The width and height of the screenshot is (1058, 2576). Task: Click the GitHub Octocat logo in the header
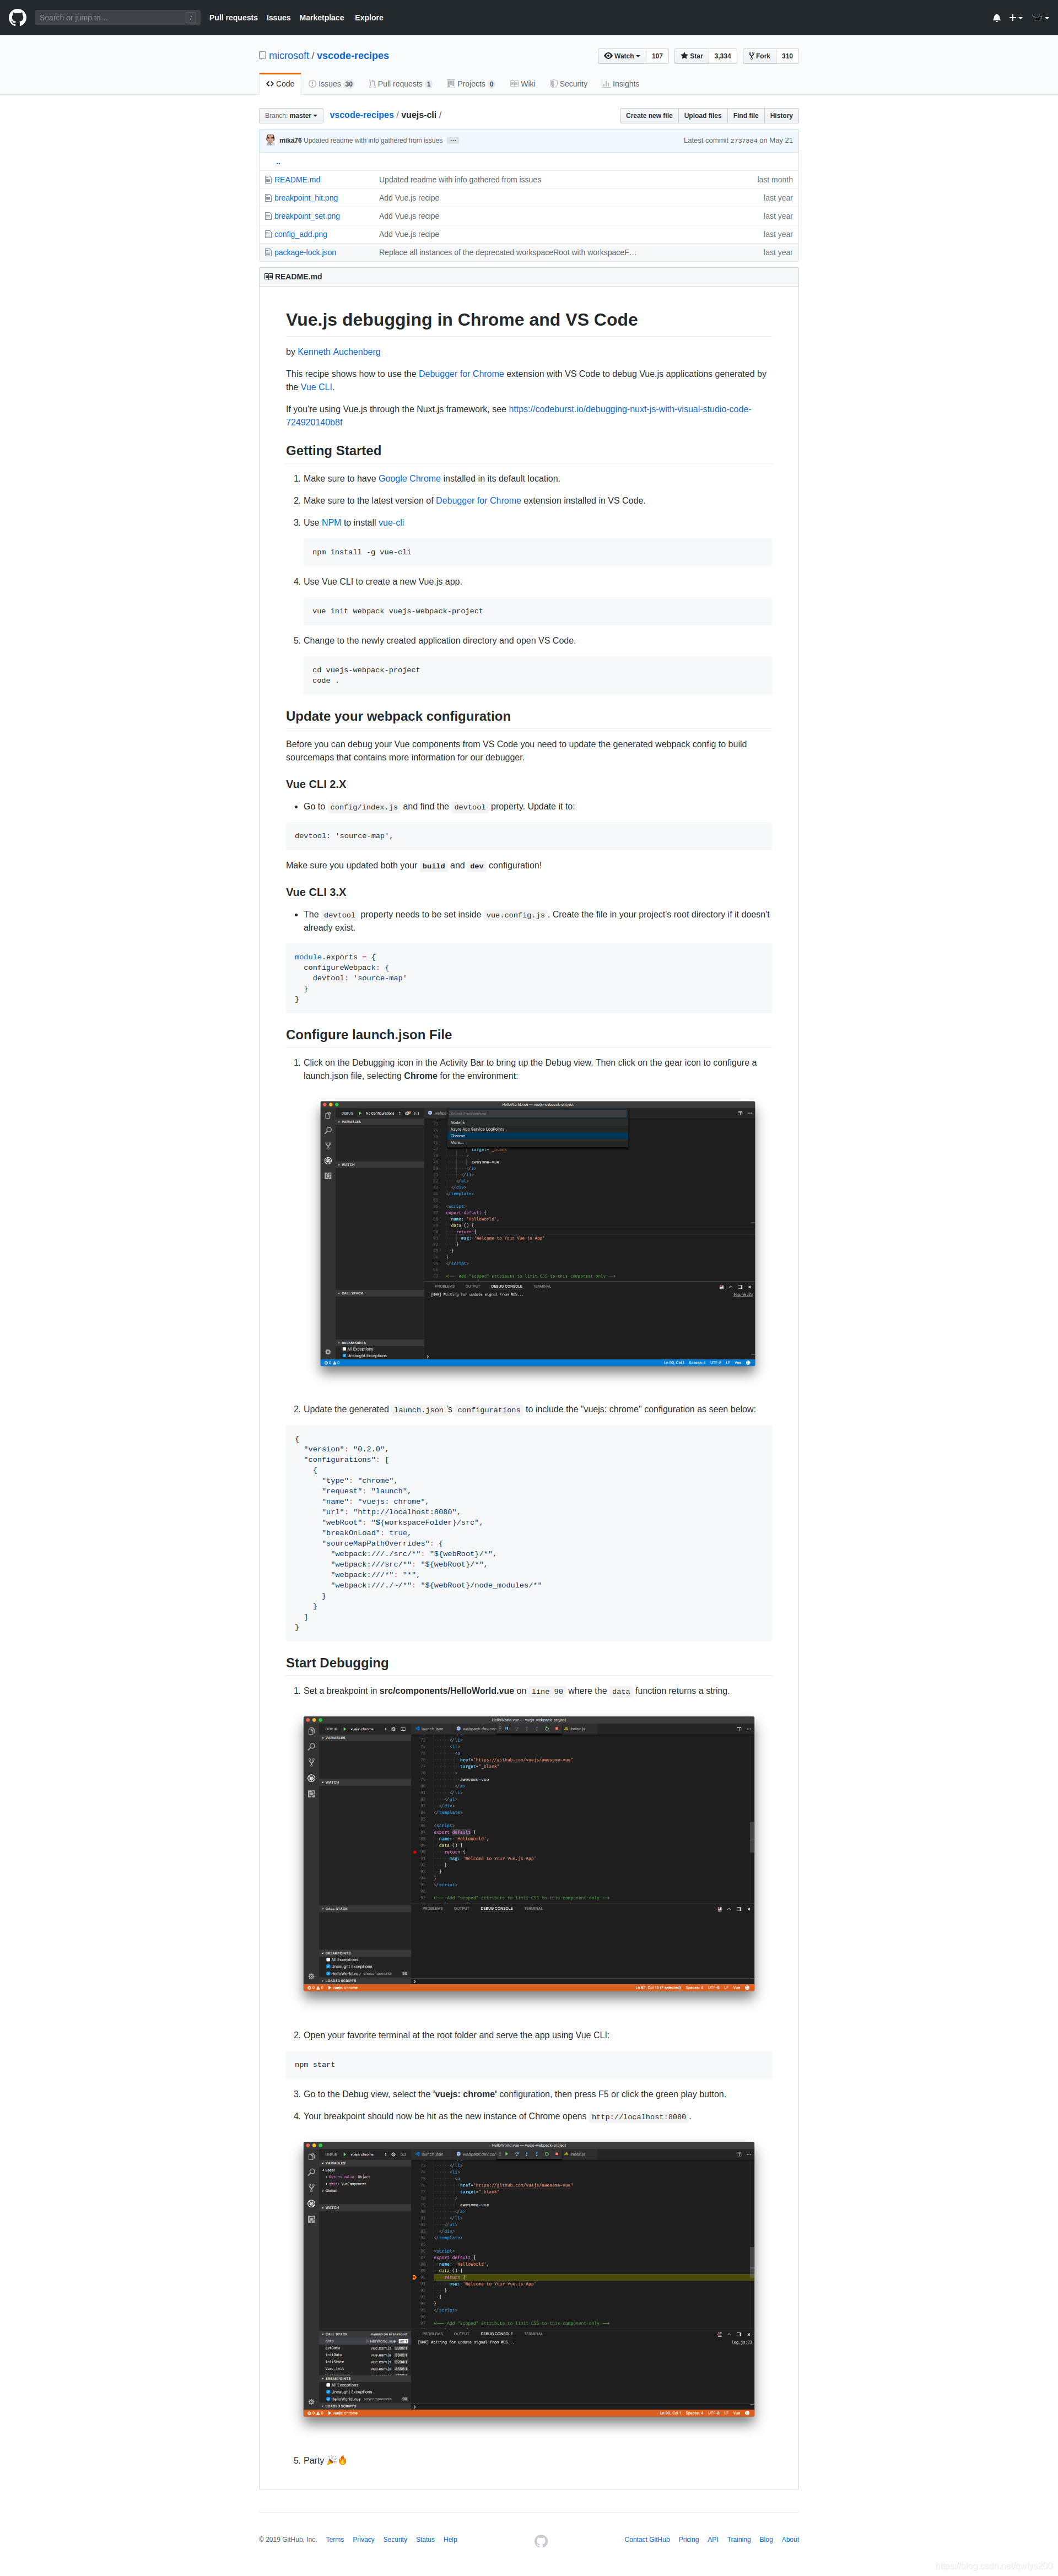click(17, 17)
